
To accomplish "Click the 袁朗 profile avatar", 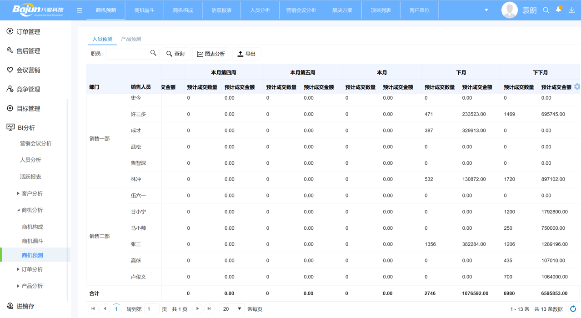I will coord(510,9).
